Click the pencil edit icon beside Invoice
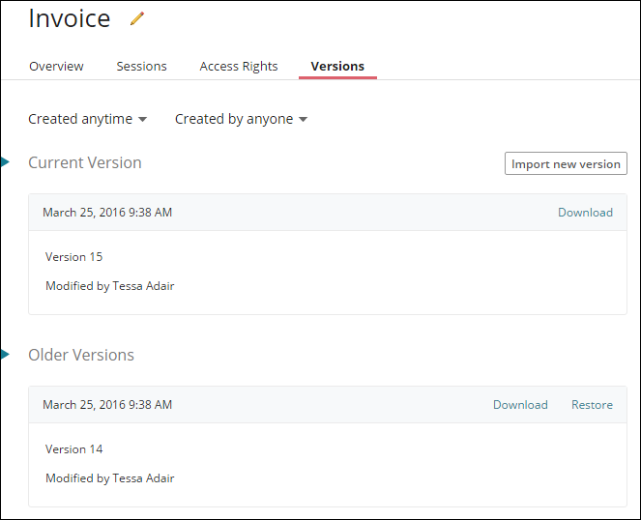This screenshot has width=641, height=520. pos(136,18)
